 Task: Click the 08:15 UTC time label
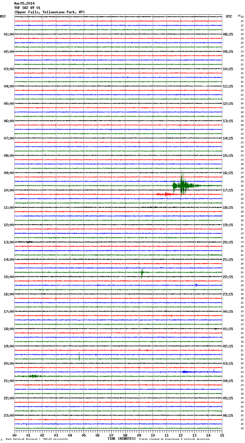[228, 34]
